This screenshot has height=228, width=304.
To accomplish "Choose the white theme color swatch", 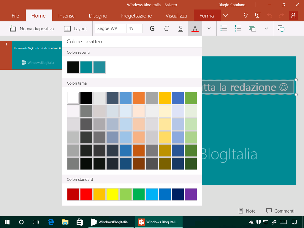I will coord(73,98).
